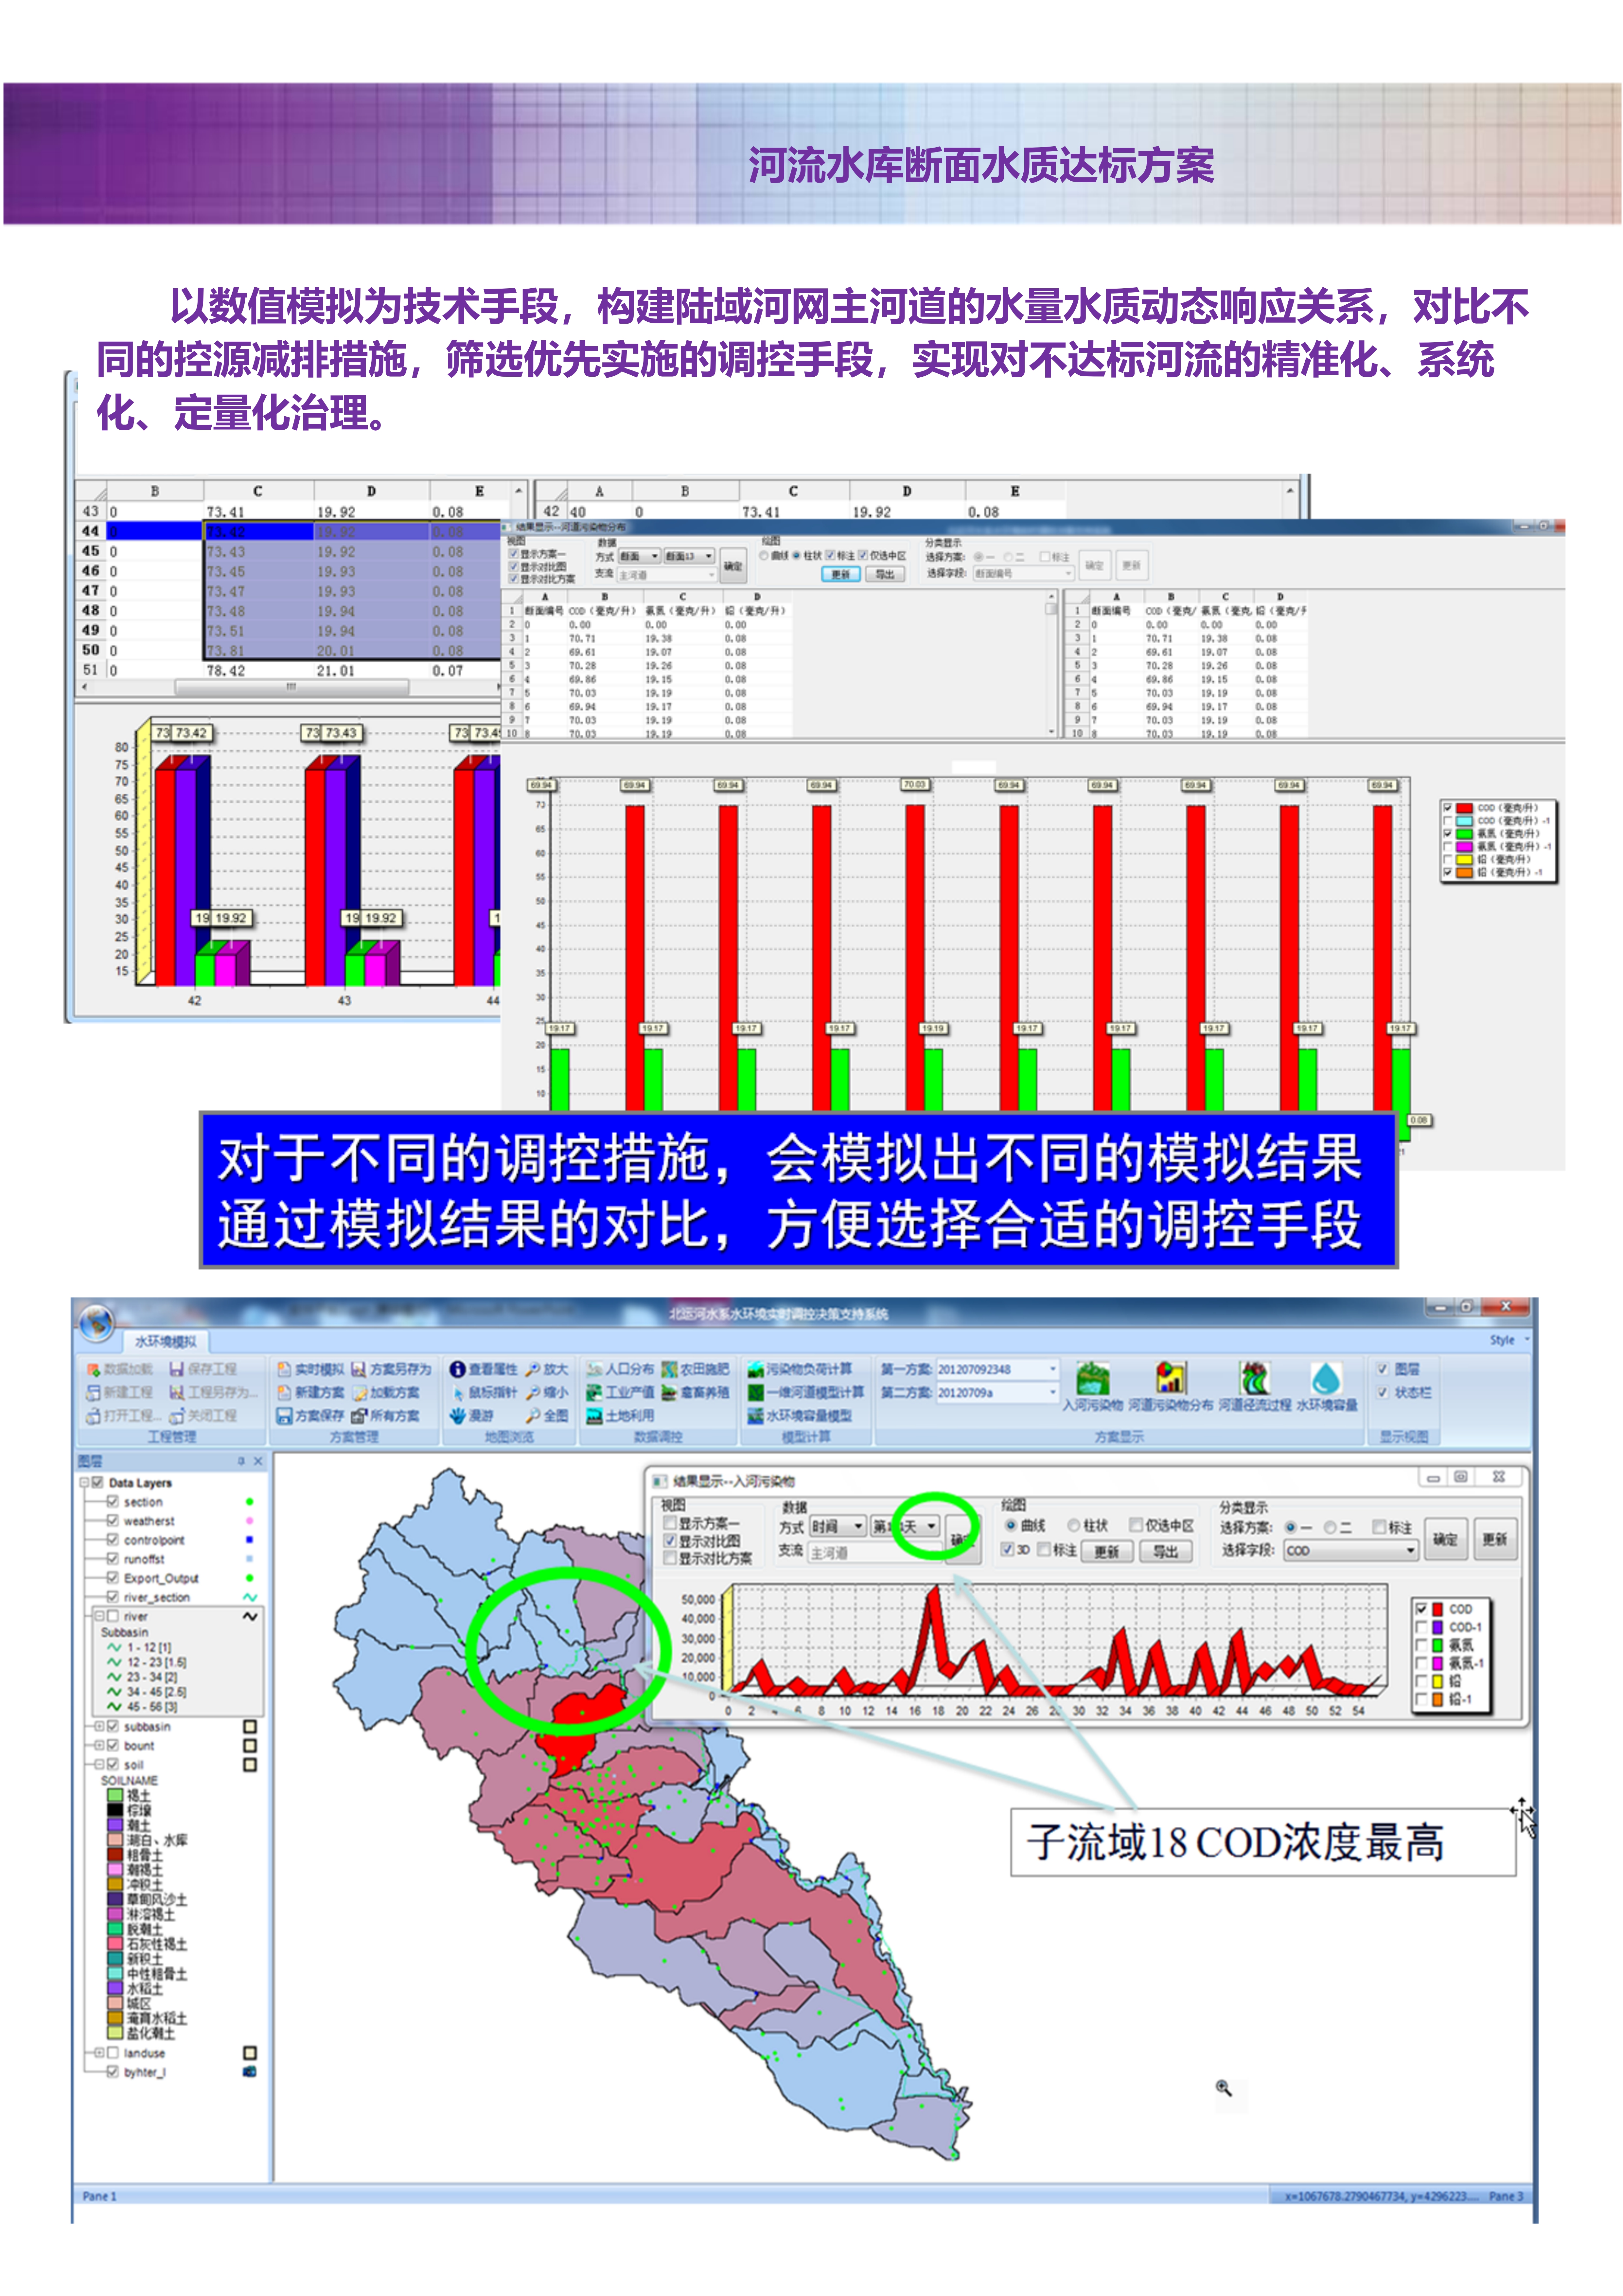Select the 水环境模拟 ribbon tab
Screen dimensions: 1623x2296
pos(166,1342)
